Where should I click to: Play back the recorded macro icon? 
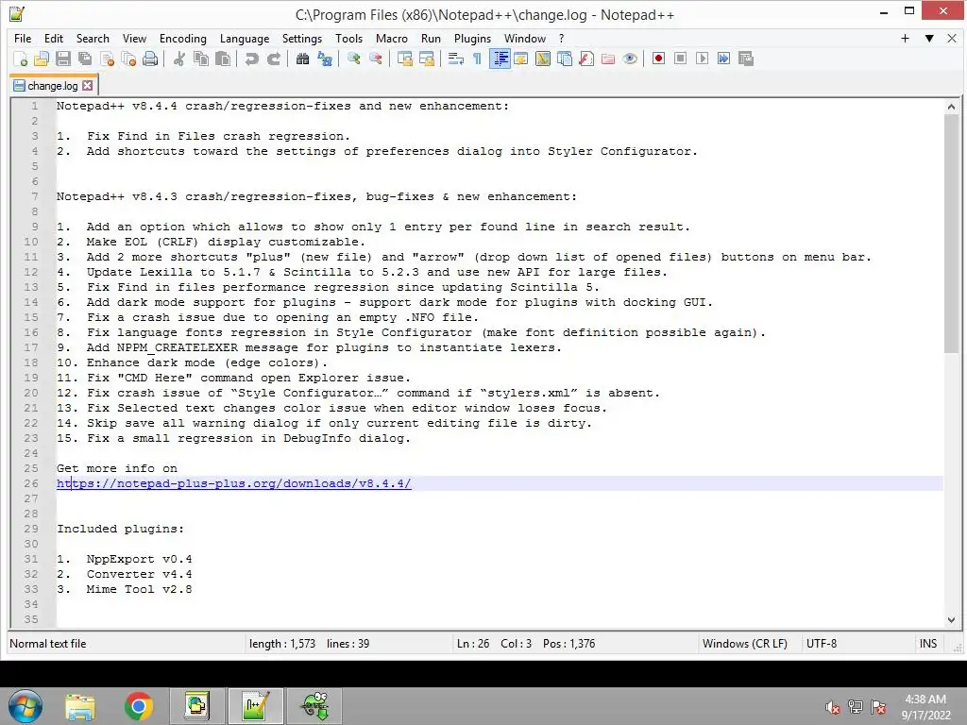point(702,59)
